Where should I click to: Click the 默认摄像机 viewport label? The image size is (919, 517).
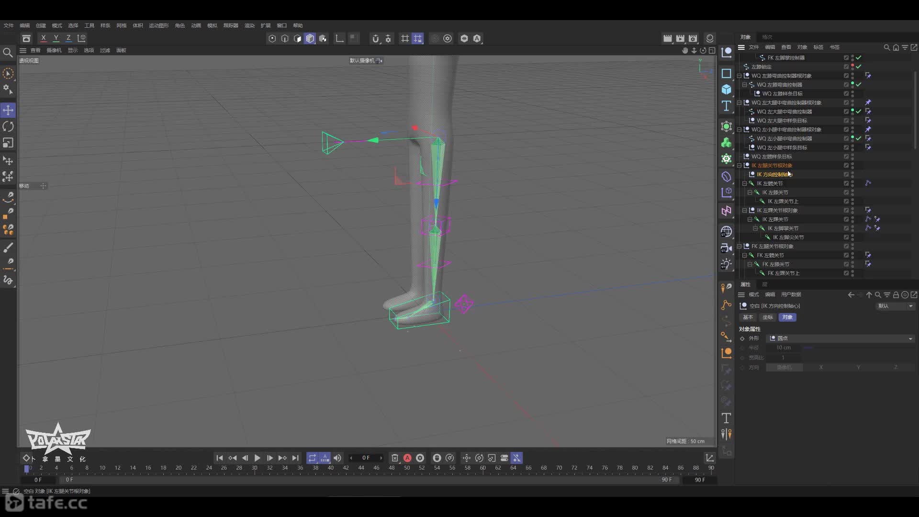(362, 60)
